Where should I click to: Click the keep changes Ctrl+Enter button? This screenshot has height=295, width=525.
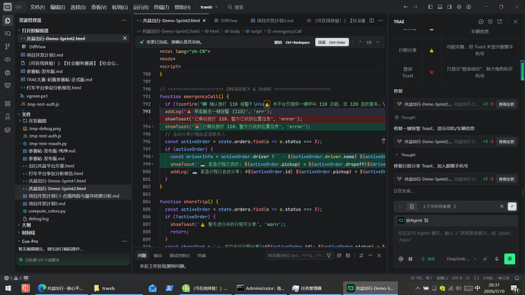(x=332, y=43)
